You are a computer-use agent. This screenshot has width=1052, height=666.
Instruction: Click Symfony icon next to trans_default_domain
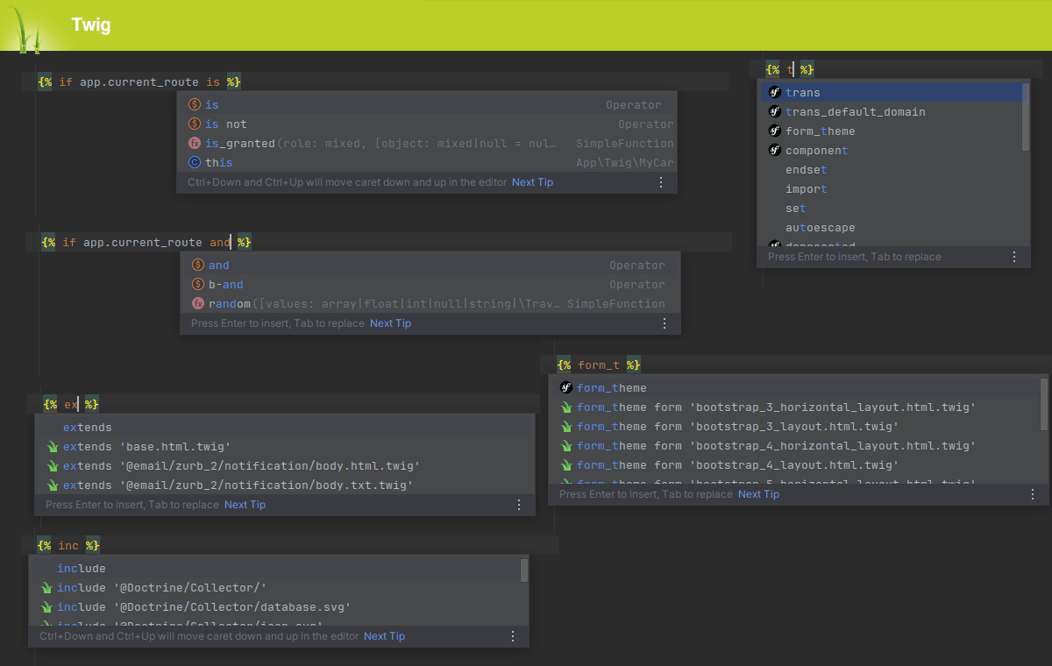click(774, 112)
